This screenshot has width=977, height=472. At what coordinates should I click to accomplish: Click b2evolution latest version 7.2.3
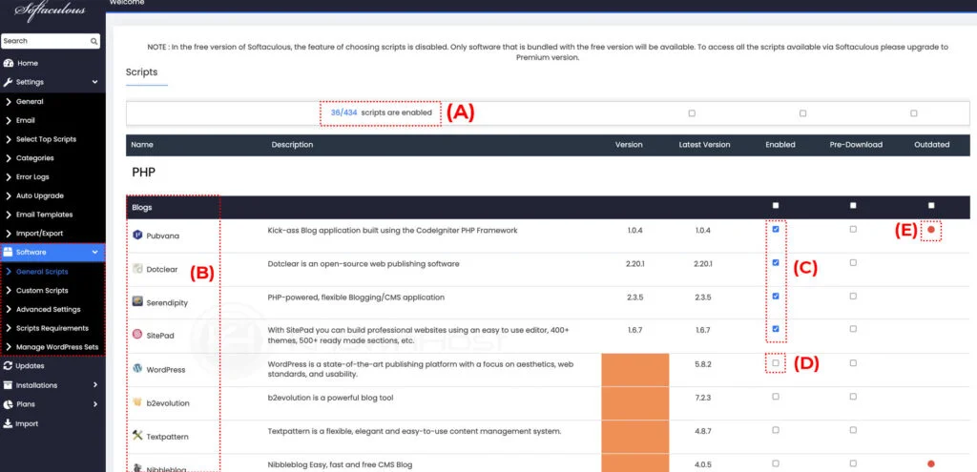(x=703, y=397)
